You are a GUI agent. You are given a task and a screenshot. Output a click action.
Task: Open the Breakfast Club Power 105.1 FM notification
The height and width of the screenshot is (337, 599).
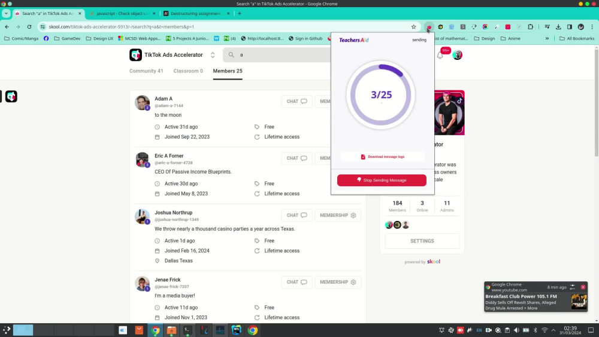point(536,297)
